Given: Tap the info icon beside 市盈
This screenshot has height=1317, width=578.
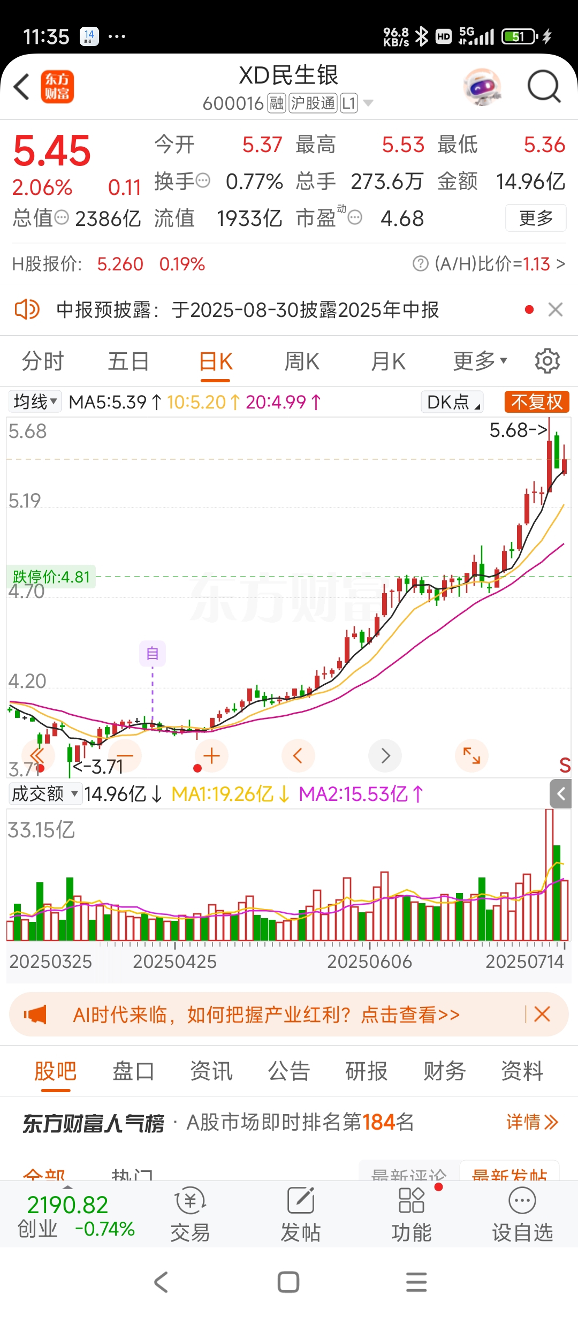Looking at the screenshot, I should coord(355,217).
